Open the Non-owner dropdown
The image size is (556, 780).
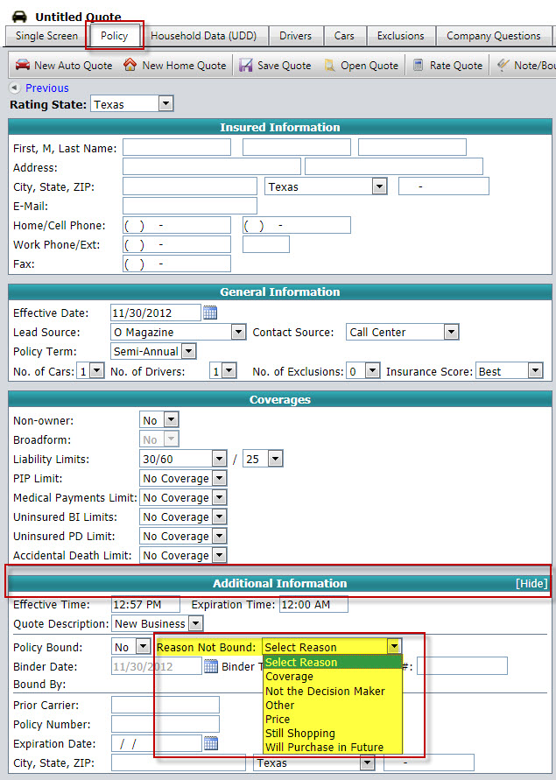click(172, 420)
